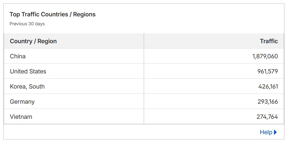
Task: Click the traffic value 274,764
Action: point(267,117)
